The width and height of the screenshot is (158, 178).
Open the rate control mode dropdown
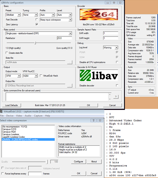click(39, 33)
